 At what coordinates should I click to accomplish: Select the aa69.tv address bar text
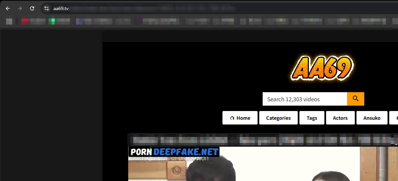[61, 9]
